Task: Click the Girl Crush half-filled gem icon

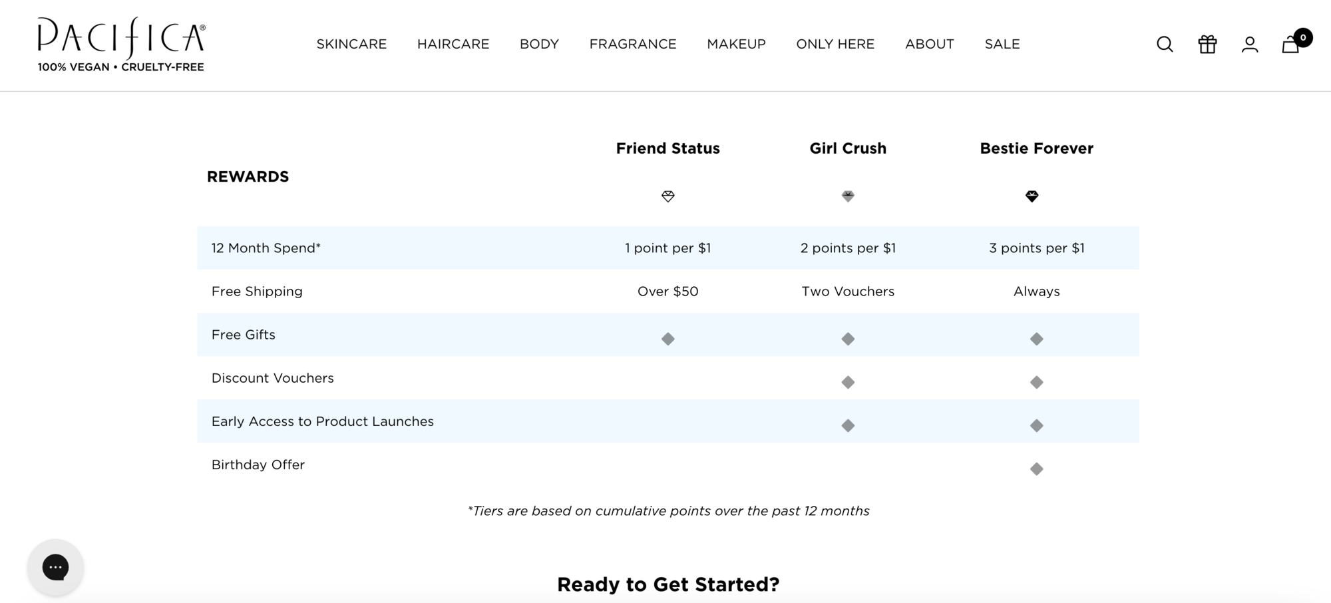Action: [848, 196]
